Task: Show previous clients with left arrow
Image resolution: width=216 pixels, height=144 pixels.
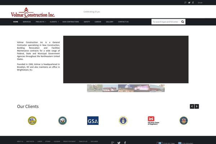Action: click(192, 106)
